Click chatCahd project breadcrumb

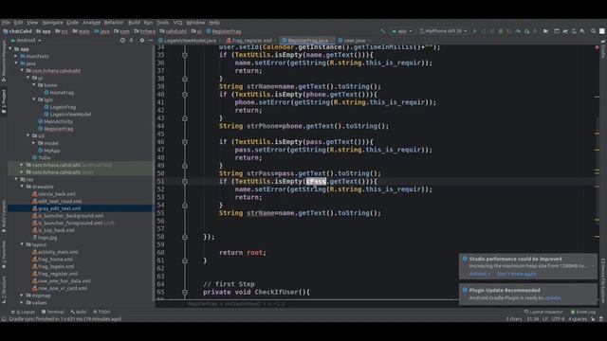(x=17, y=31)
